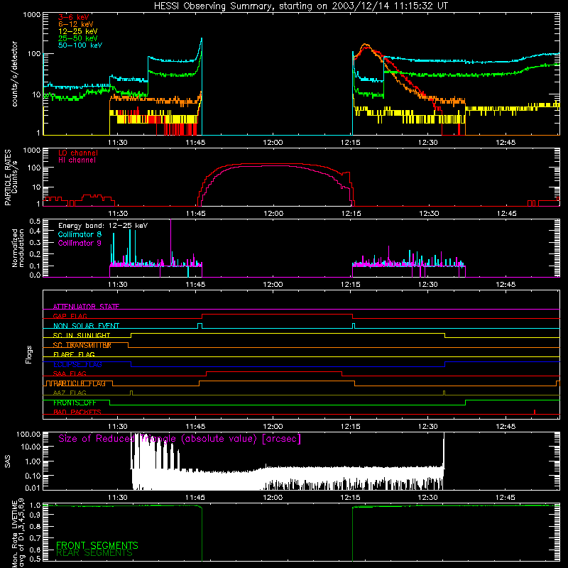The height and width of the screenshot is (568, 568).
Task: Click the ATTENUATOR_STATE flag label
Action: point(86,307)
